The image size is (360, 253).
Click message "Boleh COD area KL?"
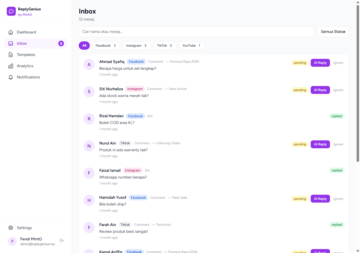[117, 123]
